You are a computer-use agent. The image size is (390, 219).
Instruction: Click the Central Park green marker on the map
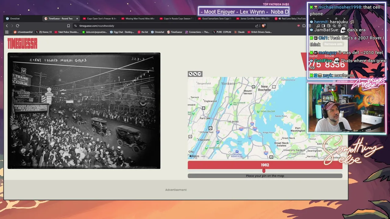206,148
